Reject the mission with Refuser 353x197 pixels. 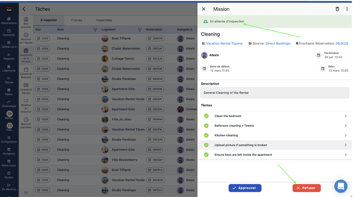(307, 188)
